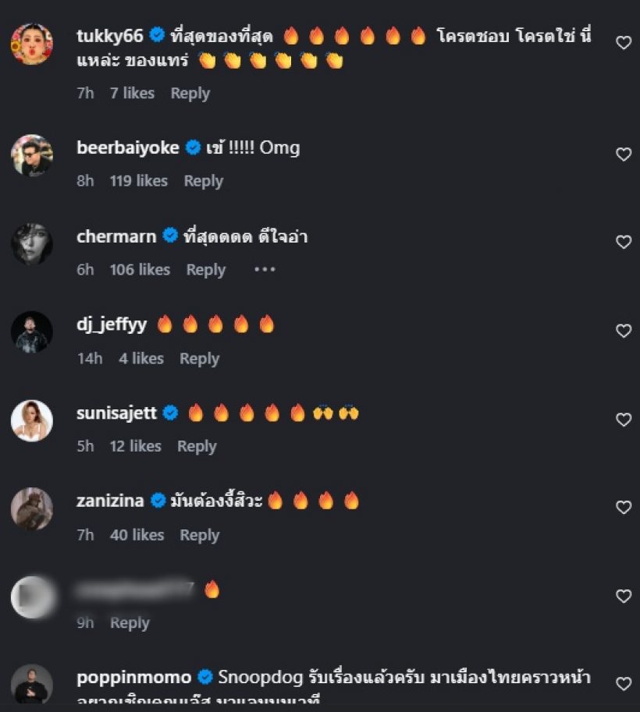
Task: Reply to zanizina's comment
Action: [x=199, y=535]
